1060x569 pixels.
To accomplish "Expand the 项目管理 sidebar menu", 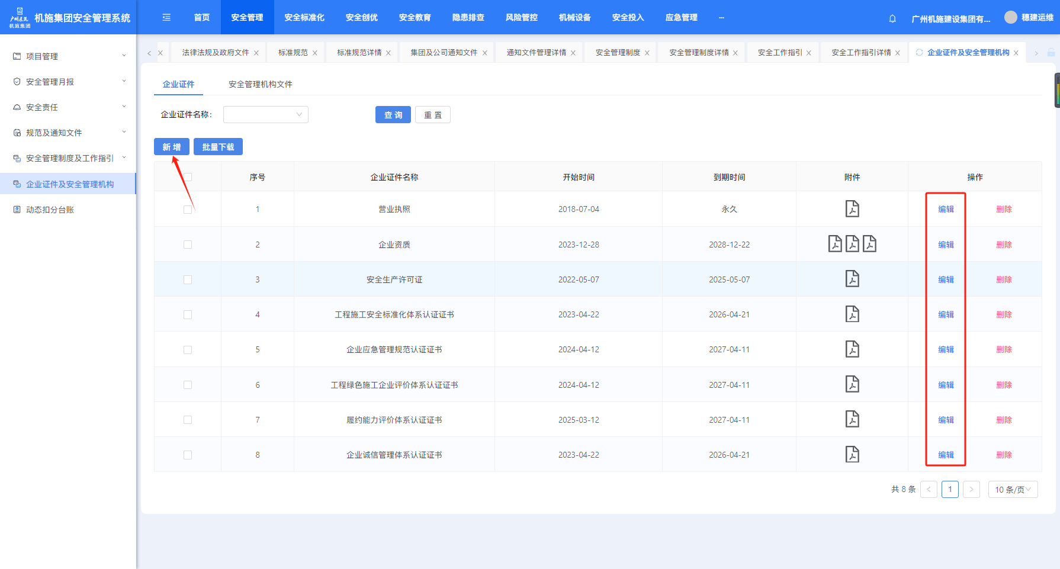I will 68,56.
